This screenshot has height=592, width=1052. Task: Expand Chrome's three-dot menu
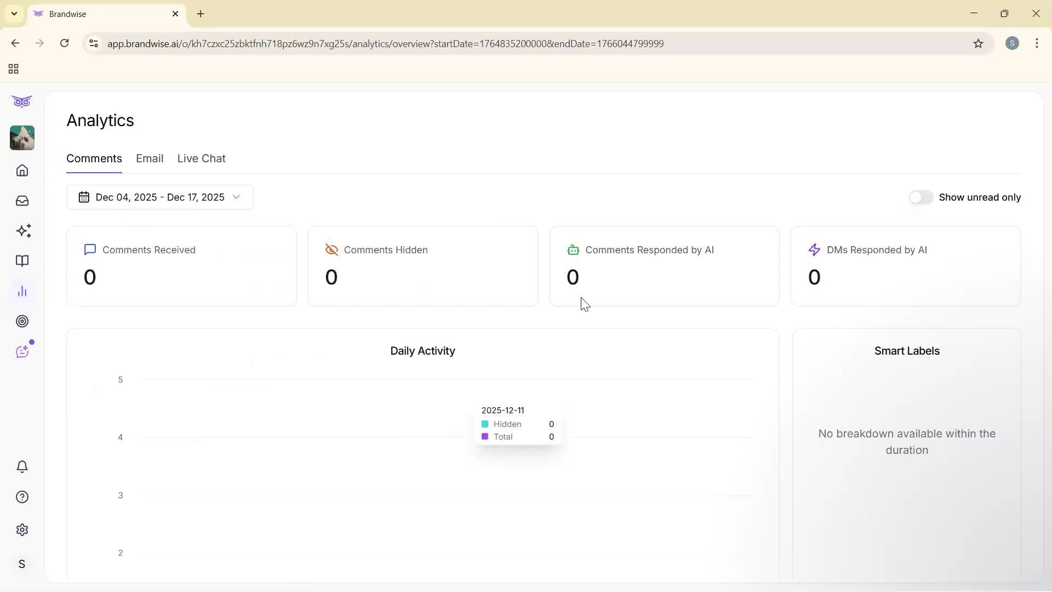click(x=1037, y=43)
